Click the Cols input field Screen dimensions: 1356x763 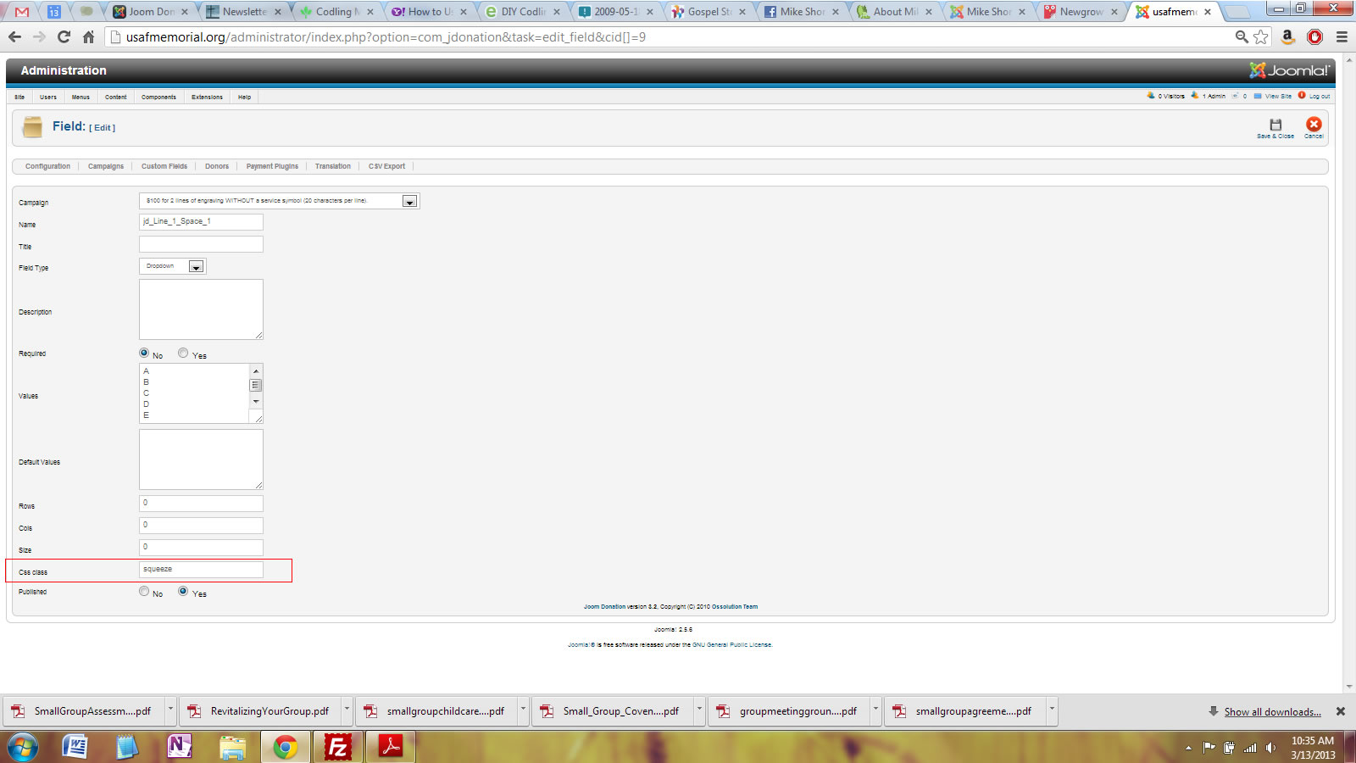[x=201, y=525]
